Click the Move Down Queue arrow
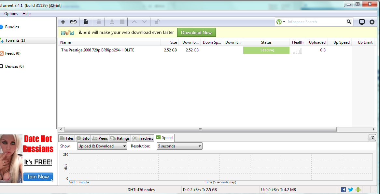Screen dimensions: 380x194 click(145, 22)
